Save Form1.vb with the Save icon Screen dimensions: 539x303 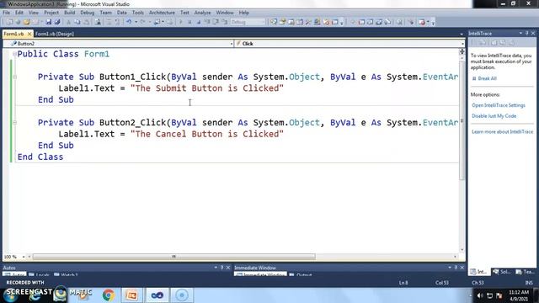click(x=49, y=22)
